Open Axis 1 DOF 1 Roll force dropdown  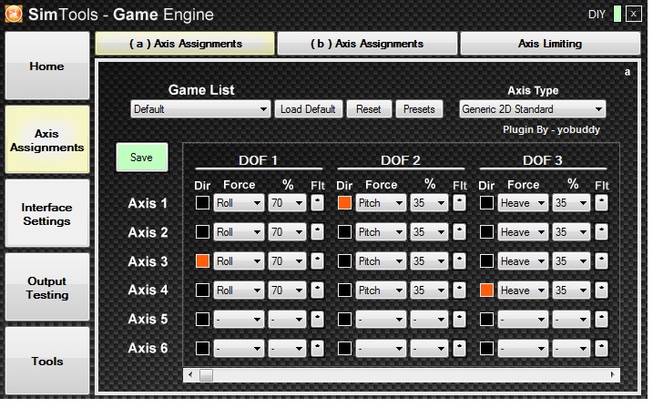239,203
